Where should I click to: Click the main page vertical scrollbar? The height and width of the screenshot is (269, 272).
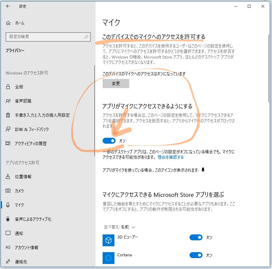click(268, 69)
